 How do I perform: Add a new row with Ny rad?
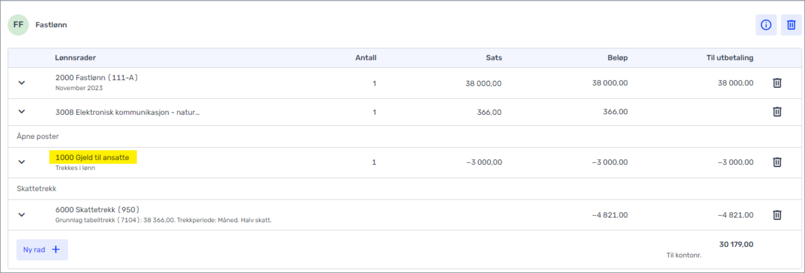coord(42,250)
